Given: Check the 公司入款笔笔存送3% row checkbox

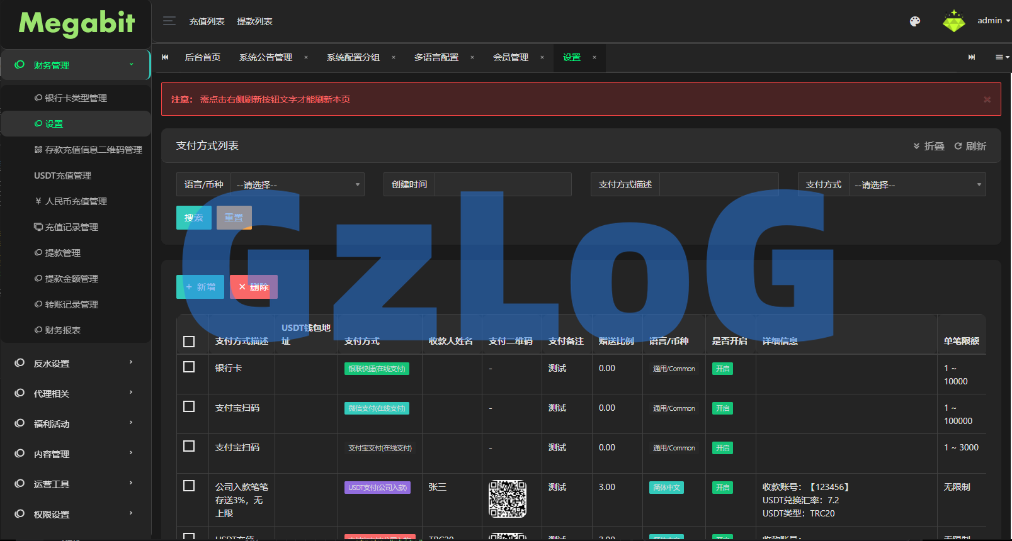Looking at the screenshot, I should (189, 486).
